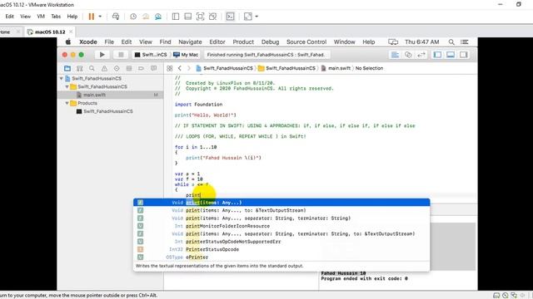The width and height of the screenshot is (533, 299).
Task: Click the main.swift breadcrumb
Action: (x=336, y=68)
